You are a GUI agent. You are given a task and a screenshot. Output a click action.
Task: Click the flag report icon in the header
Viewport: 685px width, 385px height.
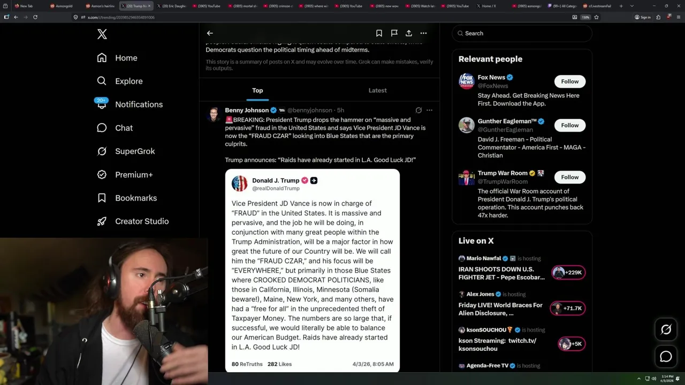[x=394, y=33]
